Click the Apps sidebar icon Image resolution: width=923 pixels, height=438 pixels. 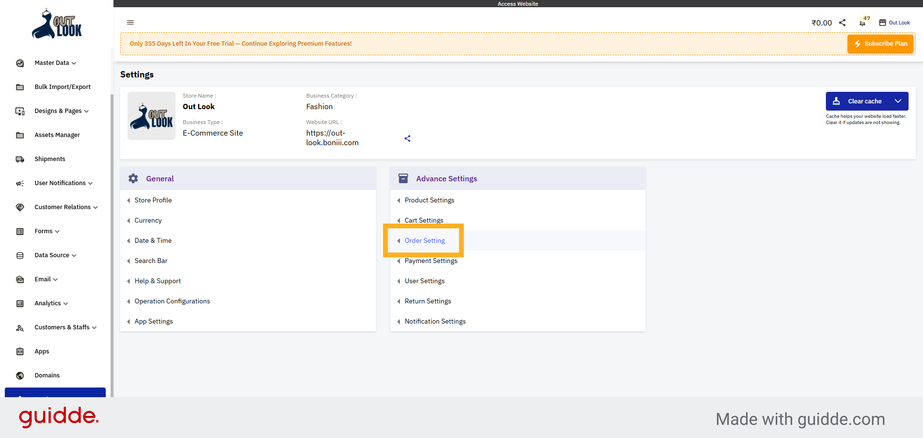tap(20, 351)
